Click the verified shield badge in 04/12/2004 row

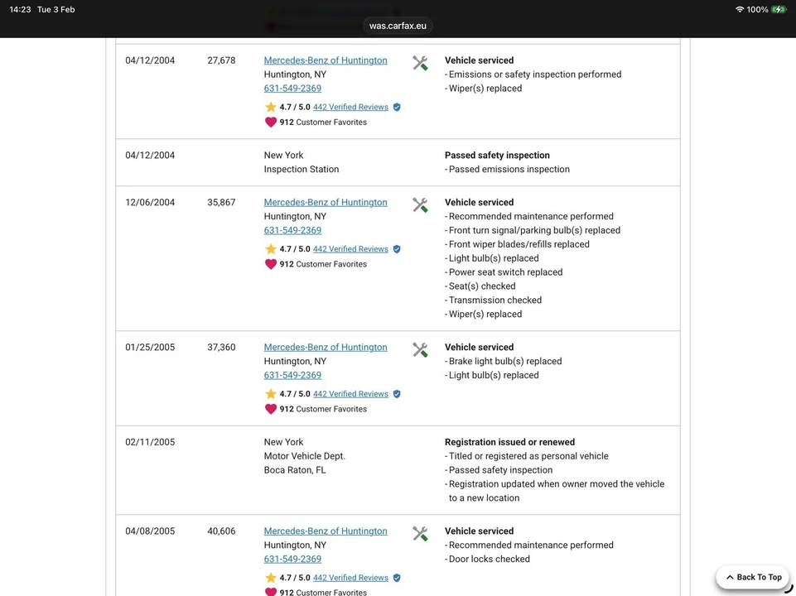pyautogui.click(x=397, y=107)
